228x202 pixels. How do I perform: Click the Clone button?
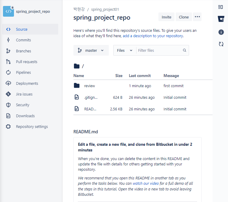[184, 17]
